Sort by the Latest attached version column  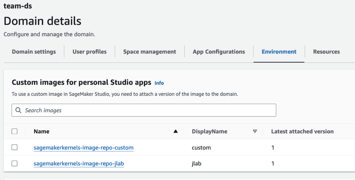302,131
